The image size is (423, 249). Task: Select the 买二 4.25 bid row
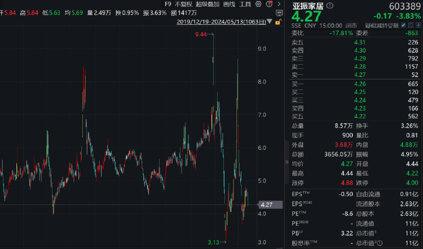point(355,92)
